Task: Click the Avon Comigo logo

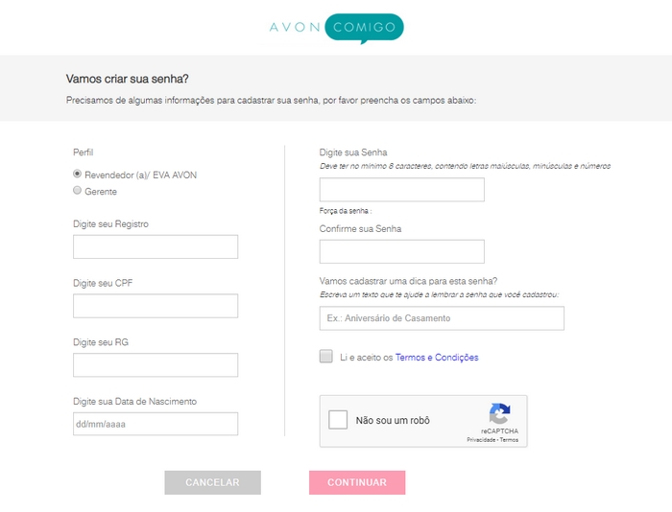Action: pyautogui.click(x=336, y=28)
